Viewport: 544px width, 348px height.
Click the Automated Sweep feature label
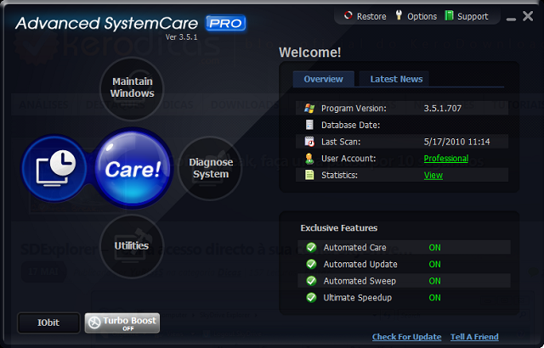(360, 281)
